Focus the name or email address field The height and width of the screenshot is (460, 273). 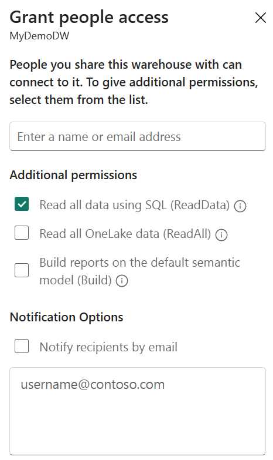pyautogui.click(x=138, y=136)
